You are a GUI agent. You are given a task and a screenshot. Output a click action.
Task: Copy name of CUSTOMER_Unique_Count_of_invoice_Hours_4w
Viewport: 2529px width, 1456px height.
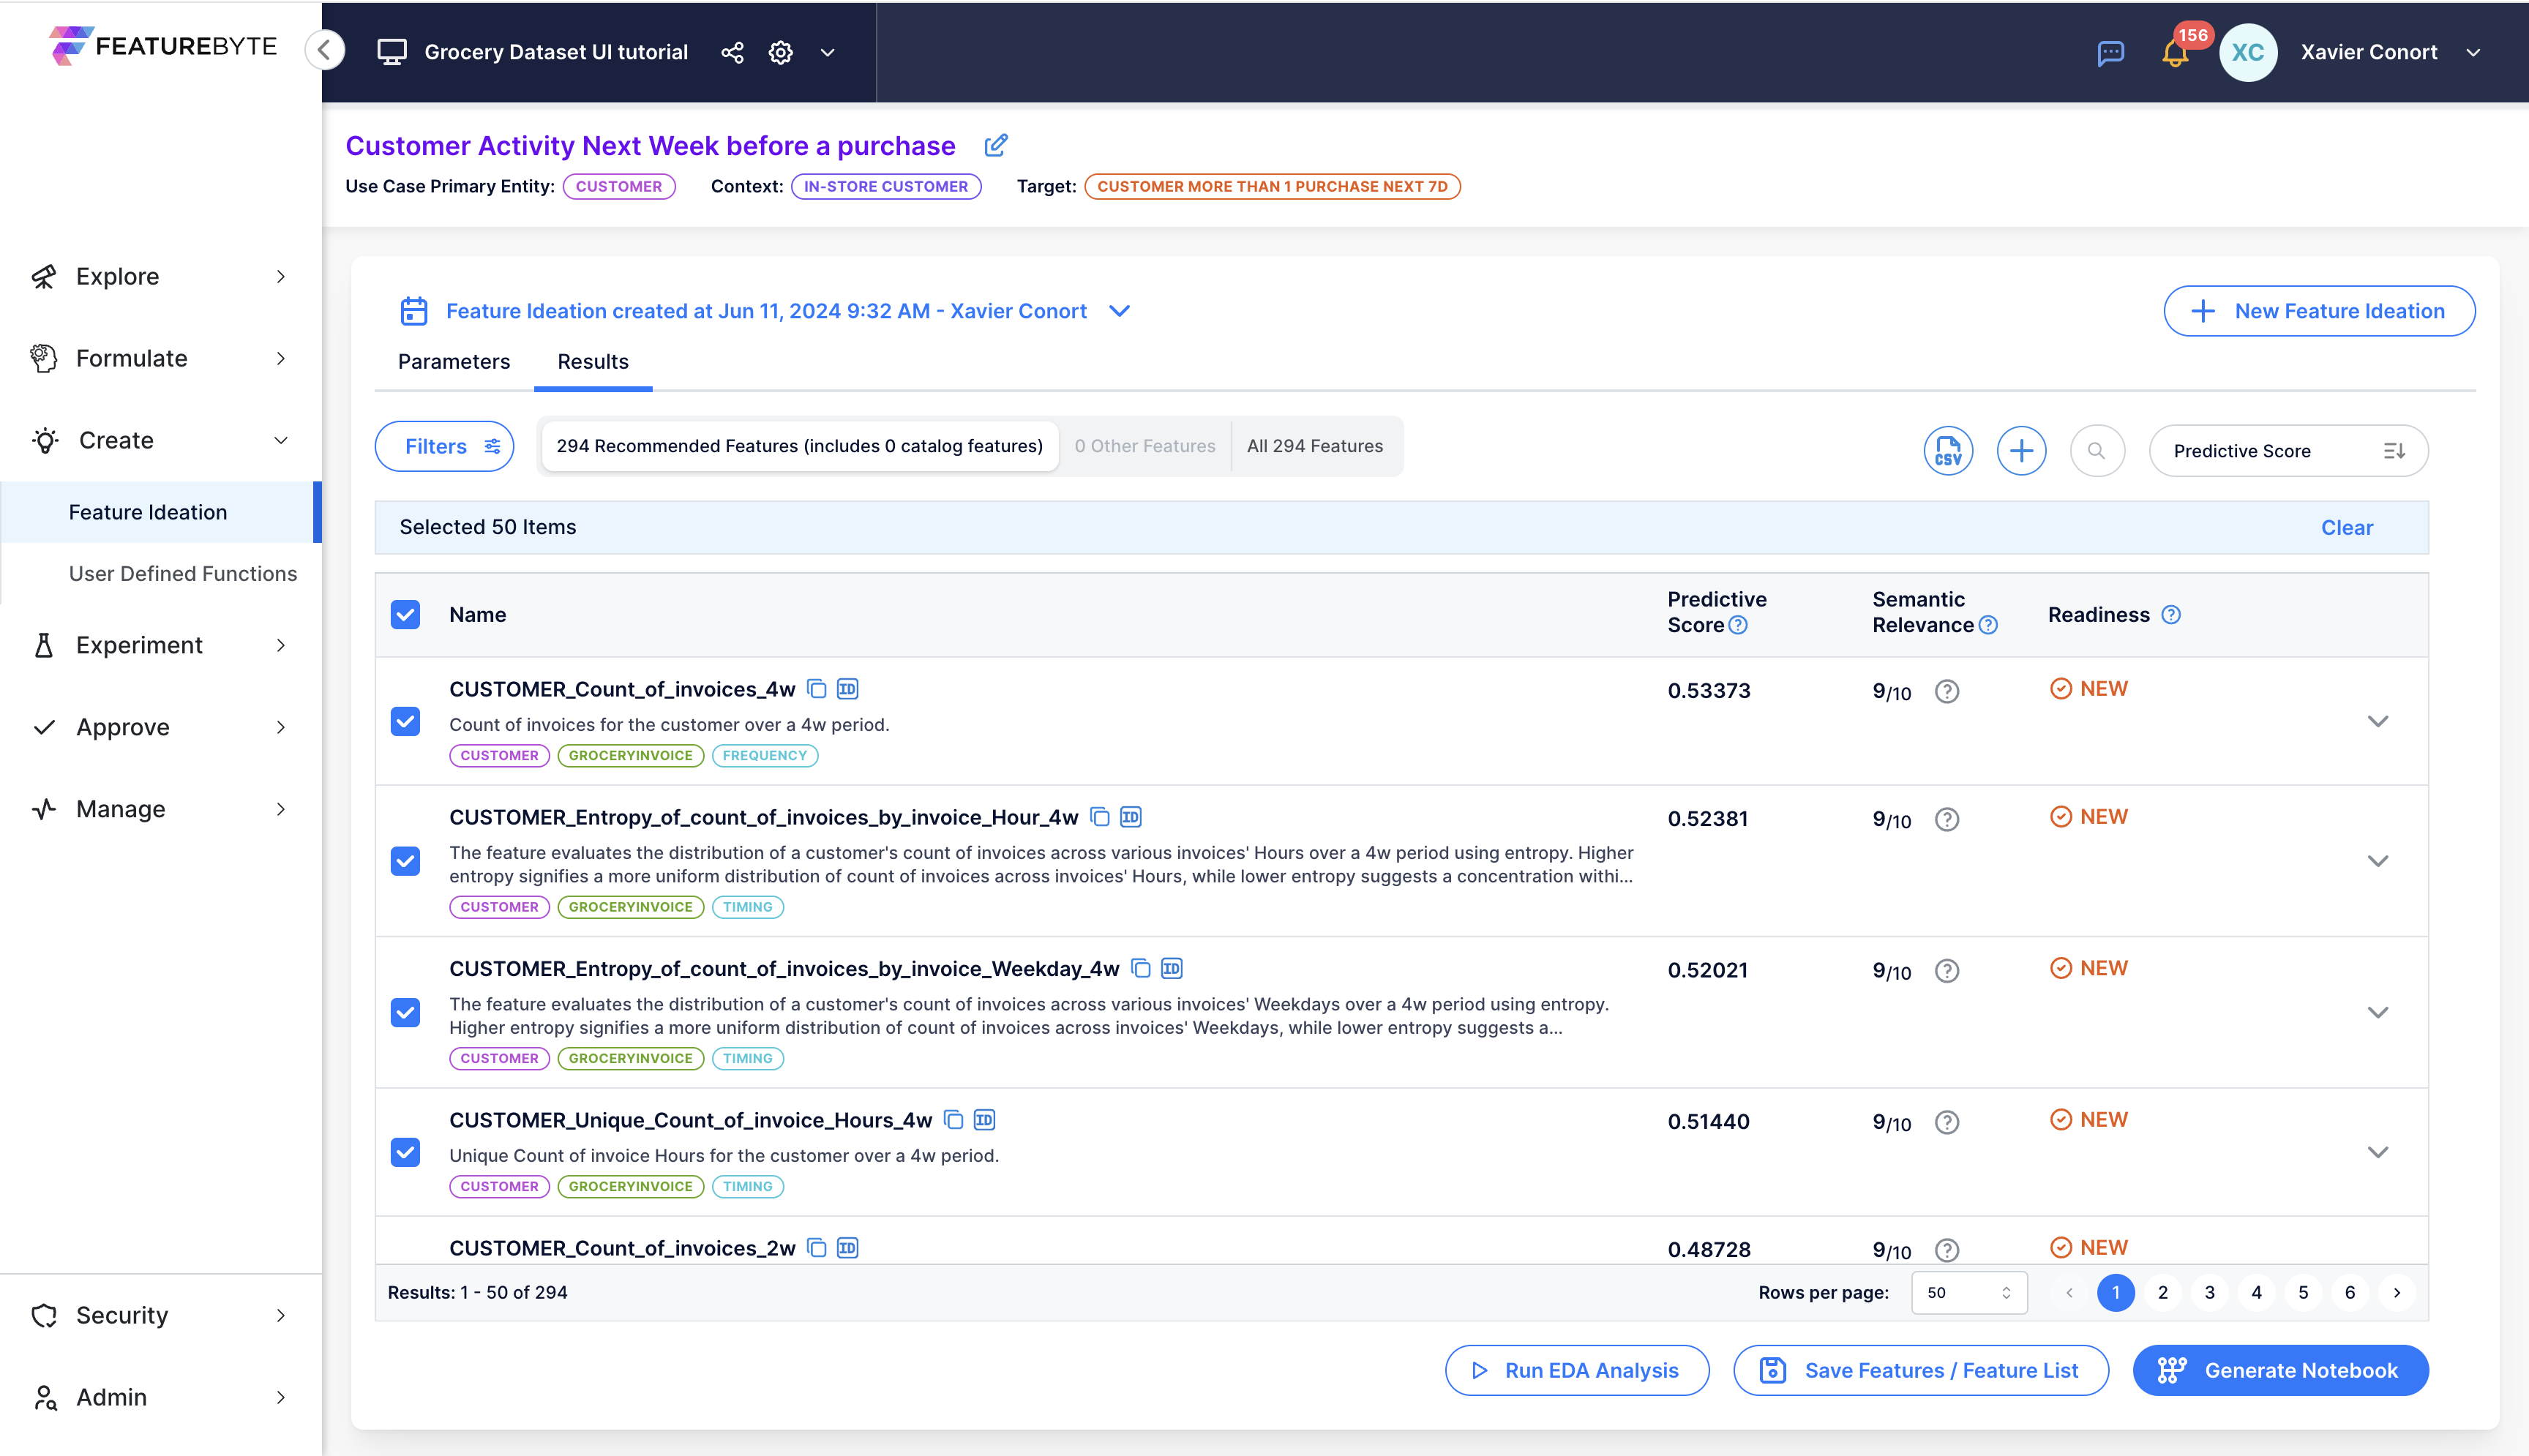(953, 1119)
